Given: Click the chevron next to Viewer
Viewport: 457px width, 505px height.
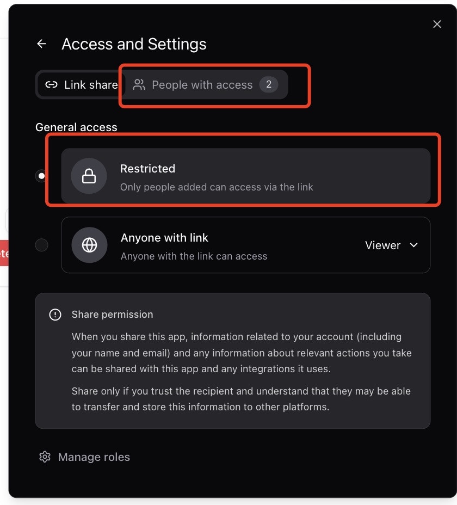Looking at the screenshot, I should pos(413,245).
